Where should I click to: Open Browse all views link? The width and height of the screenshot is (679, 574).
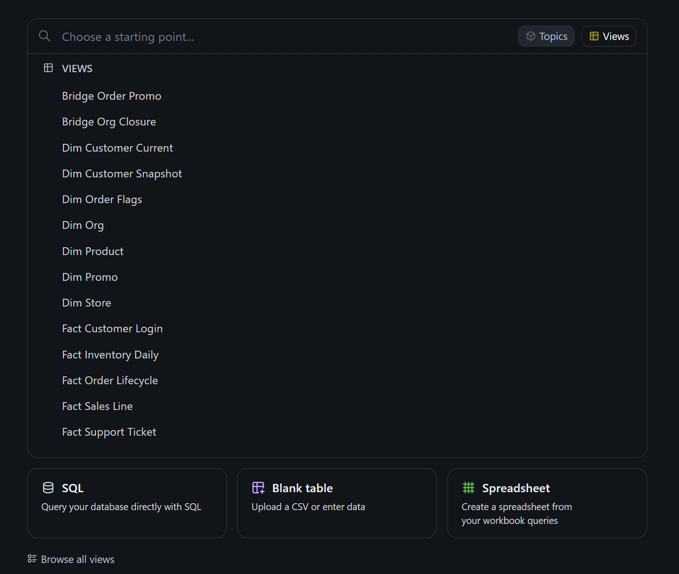77,559
